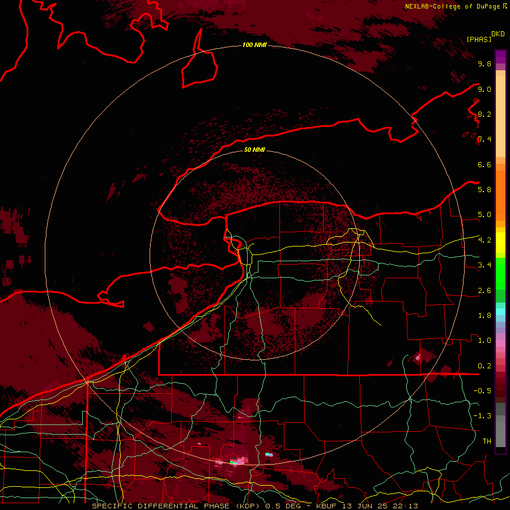Click the 6.6 value on color scale
Screen dimensions: 510x510
484,164
